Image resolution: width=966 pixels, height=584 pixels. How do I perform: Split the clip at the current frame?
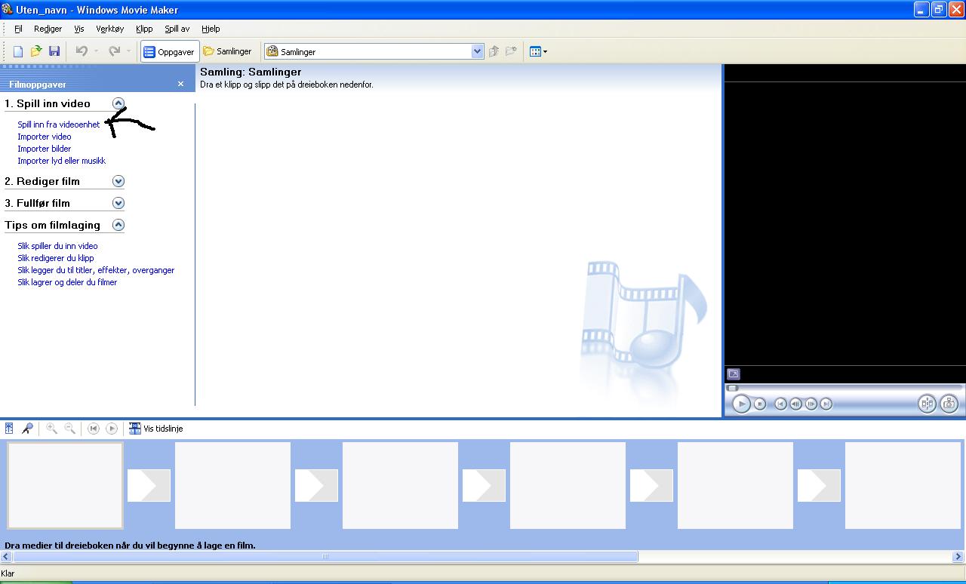[x=927, y=404]
